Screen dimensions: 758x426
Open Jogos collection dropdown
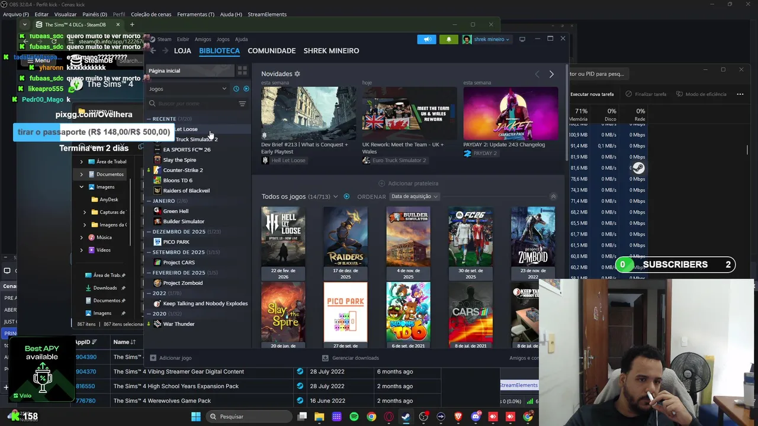(188, 89)
